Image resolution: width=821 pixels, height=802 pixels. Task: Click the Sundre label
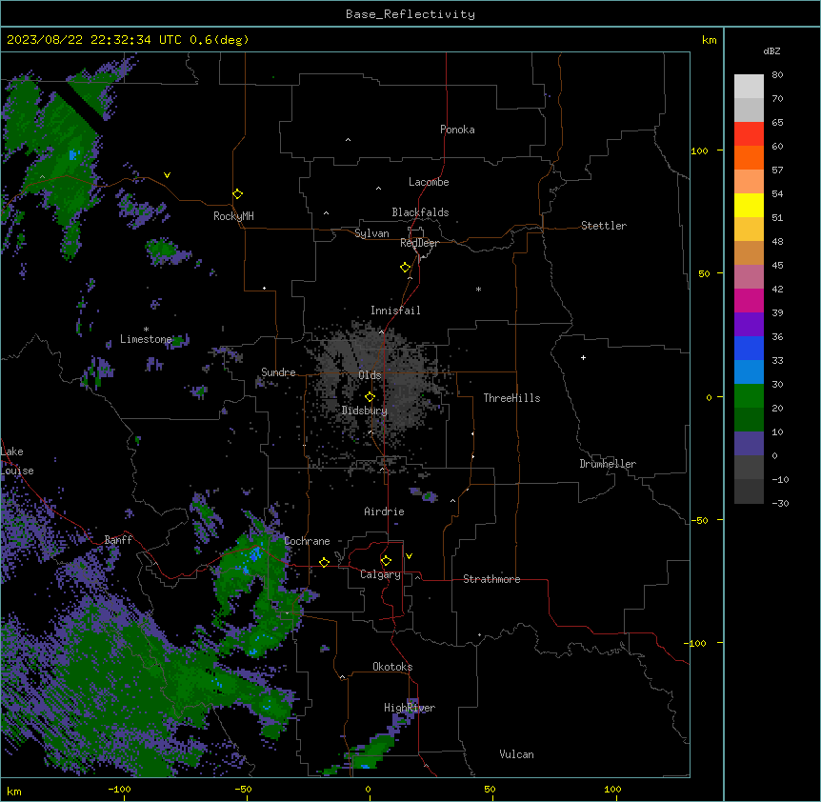click(278, 372)
